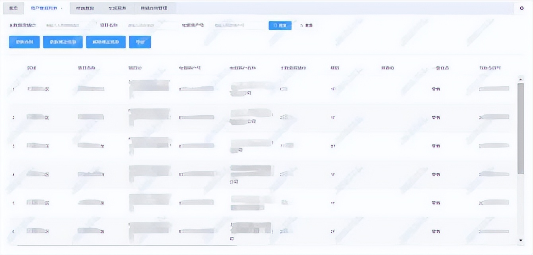This screenshot has height=255, width=533.
Task: Click the third blue action button in the row
Action: 105,42
